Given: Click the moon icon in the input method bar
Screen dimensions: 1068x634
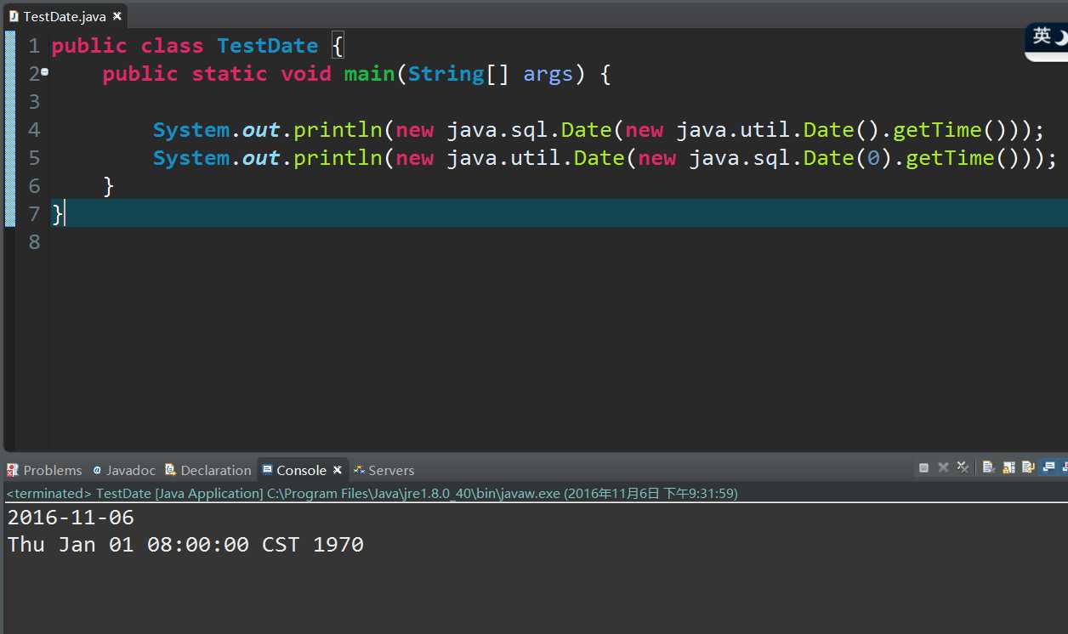Looking at the screenshot, I should coord(1061,37).
